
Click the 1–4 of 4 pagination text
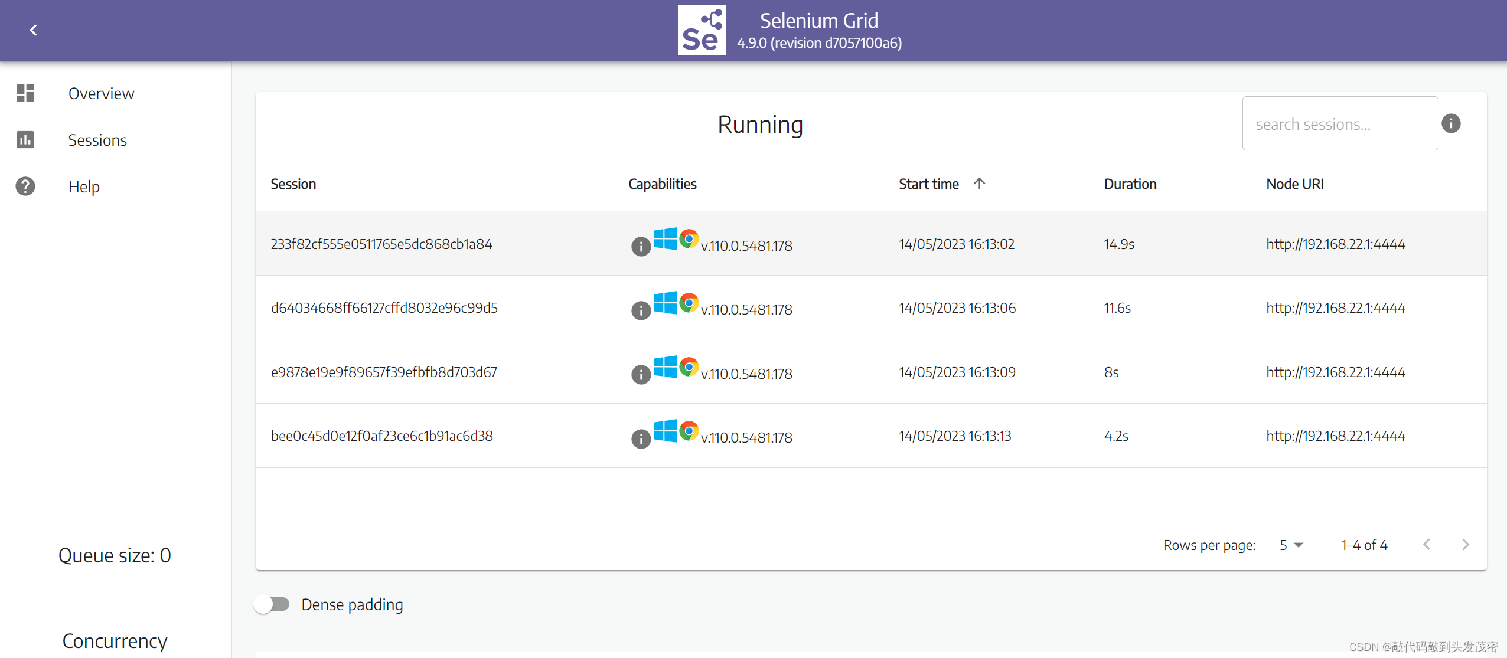1364,545
